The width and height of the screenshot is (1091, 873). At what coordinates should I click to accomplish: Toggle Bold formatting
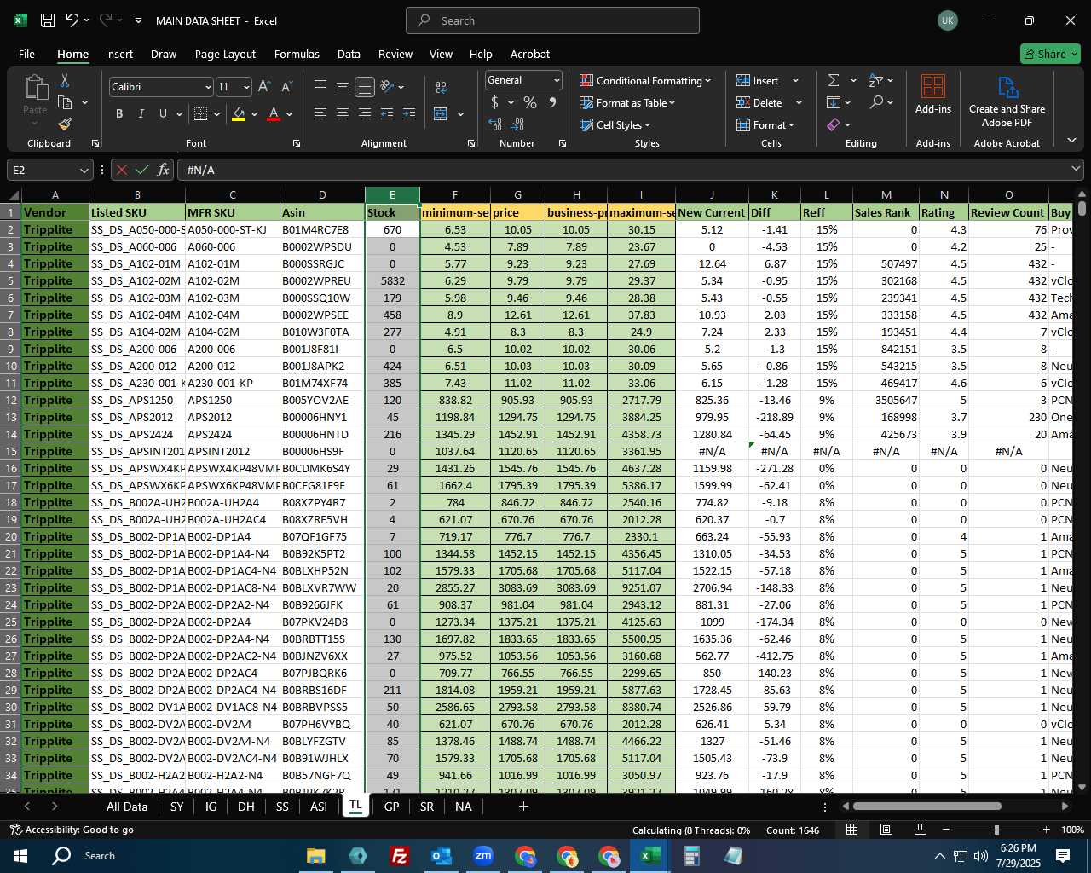(119, 113)
